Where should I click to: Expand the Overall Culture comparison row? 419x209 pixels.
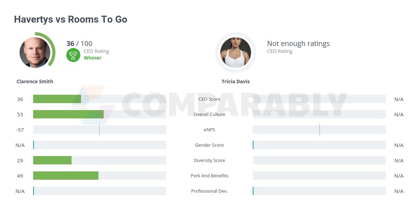pyautogui.click(x=209, y=114)
